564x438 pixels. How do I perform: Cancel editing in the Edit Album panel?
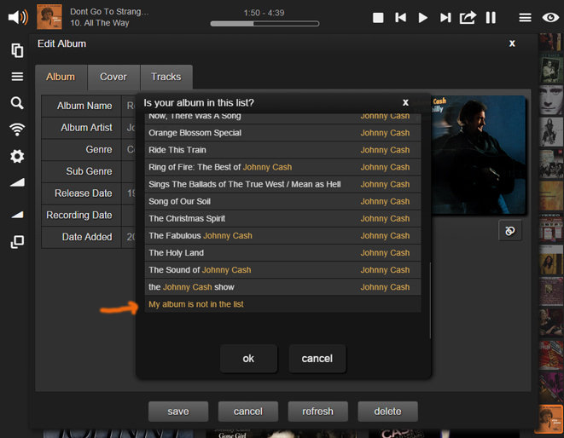pos(248,412)
